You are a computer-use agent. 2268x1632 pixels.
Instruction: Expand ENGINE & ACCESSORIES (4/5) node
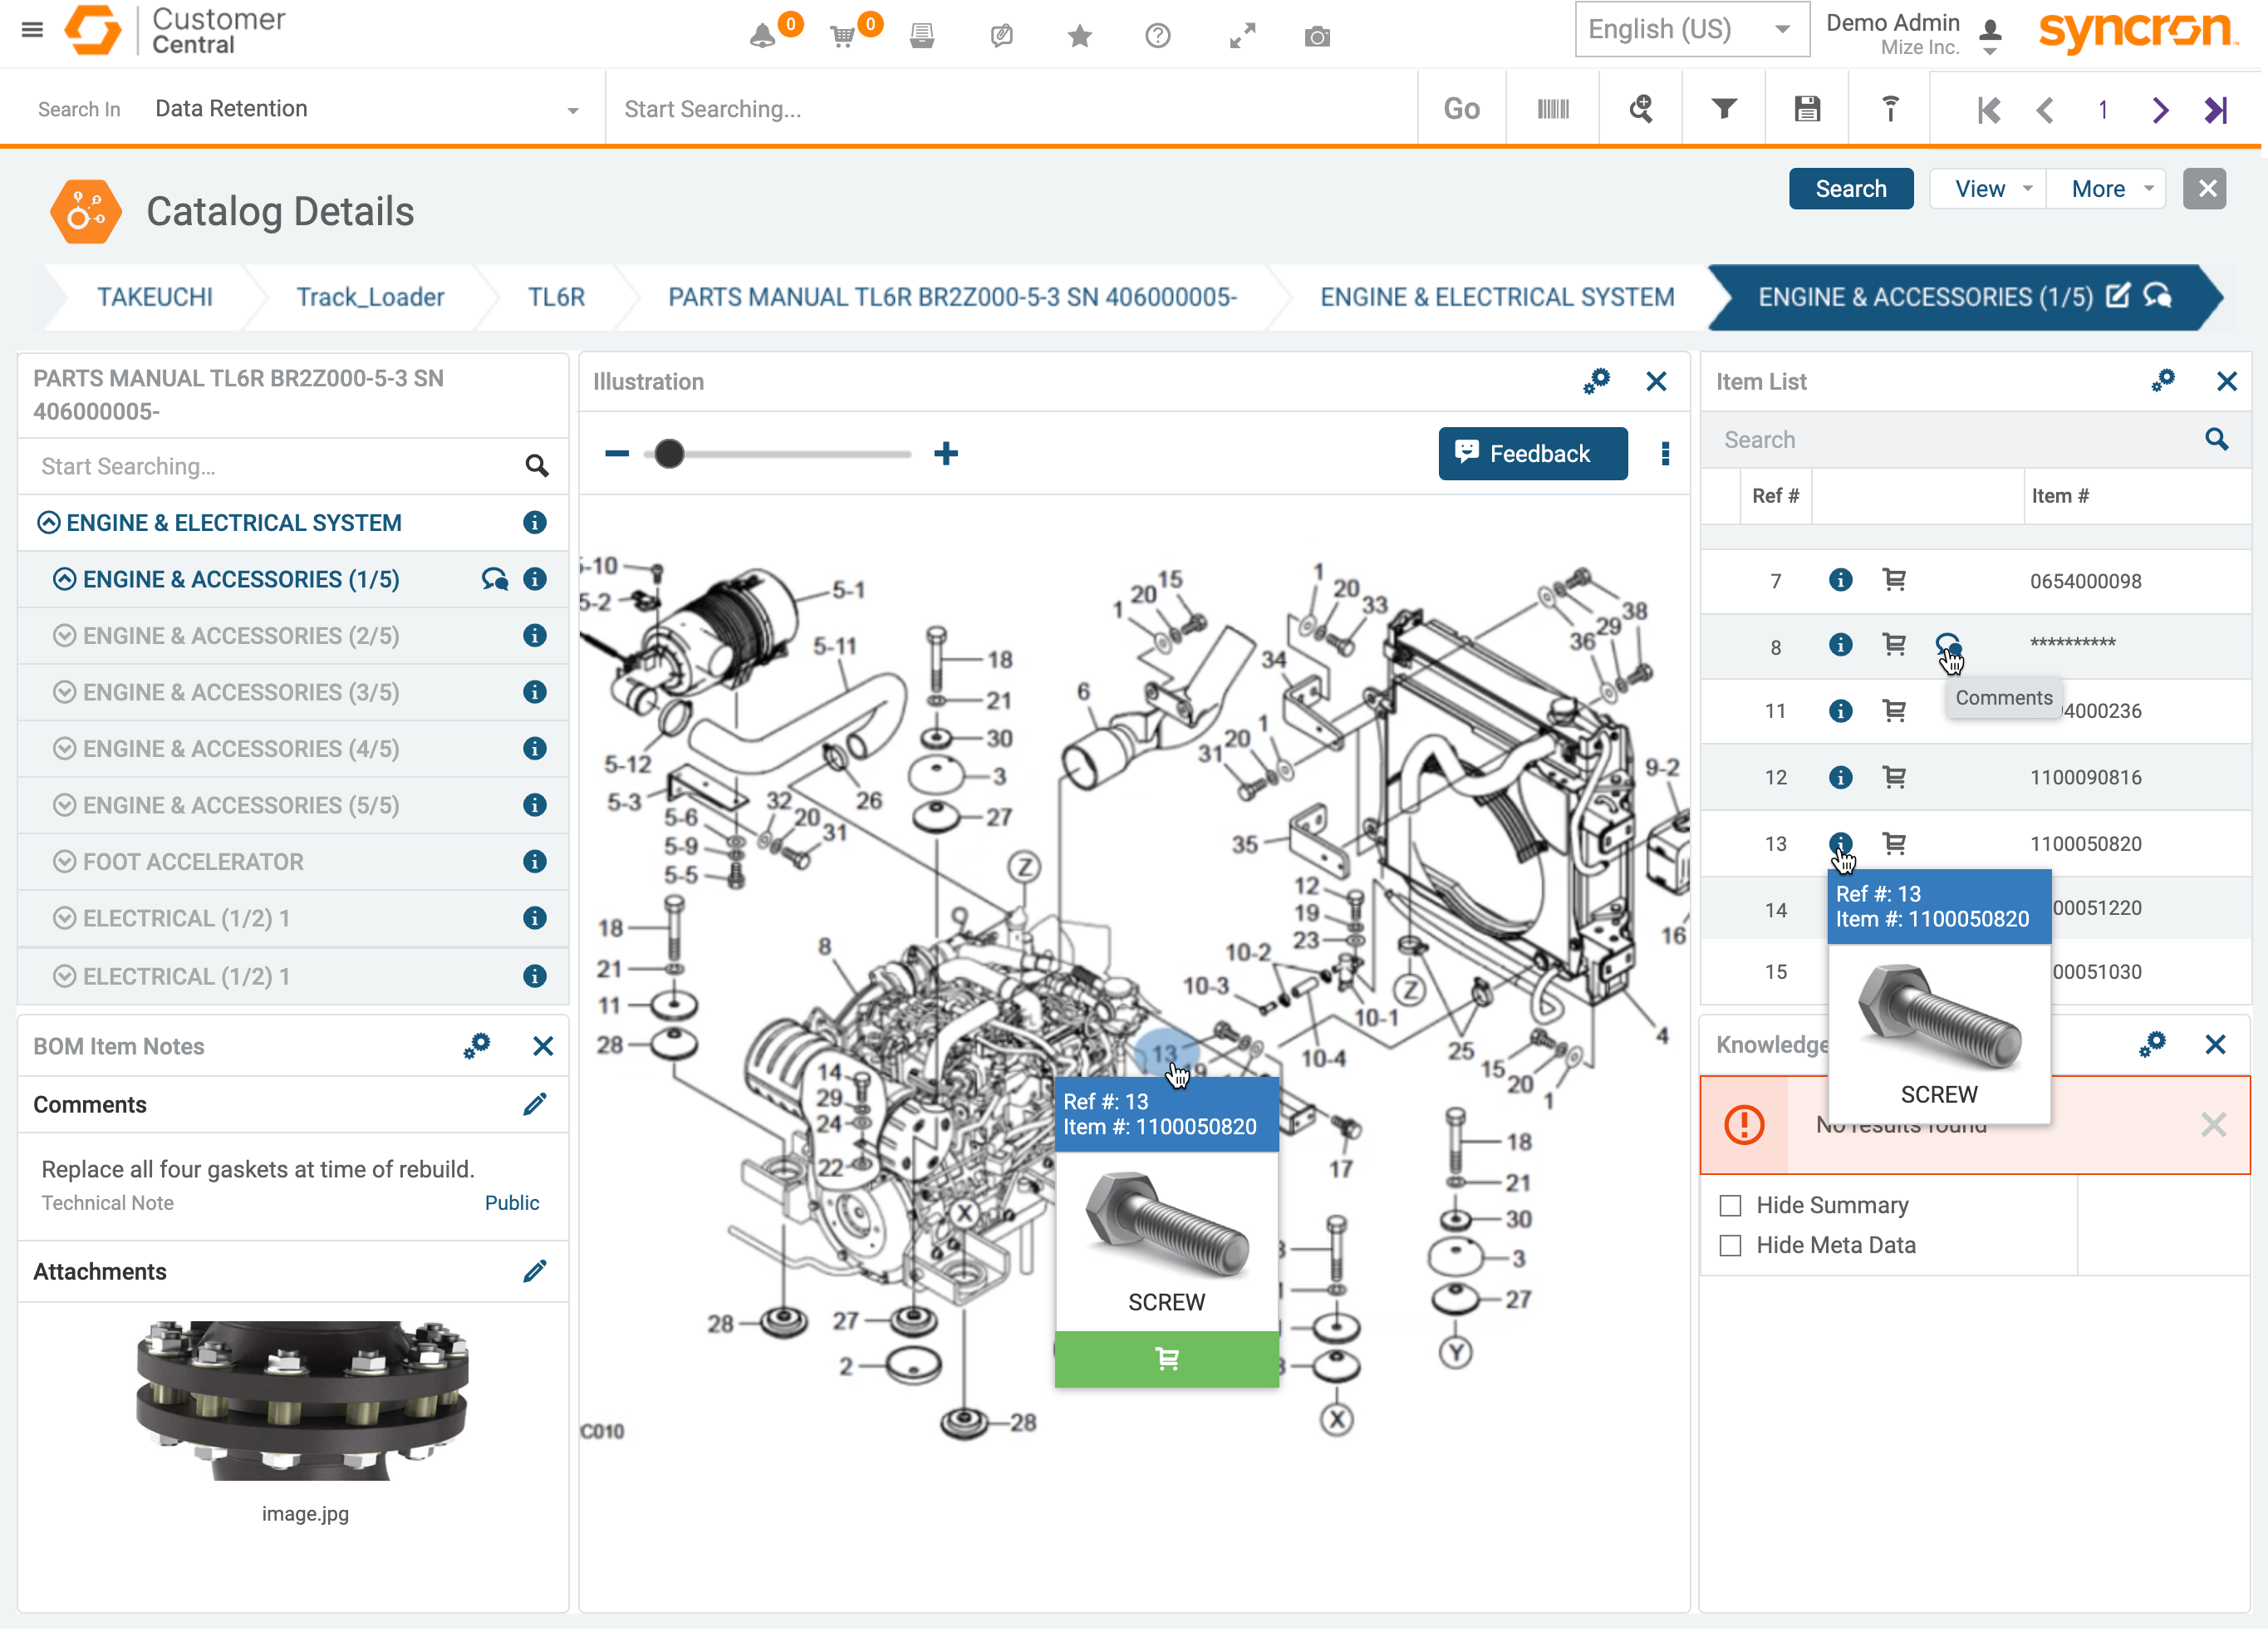click(x=64, y=749)
